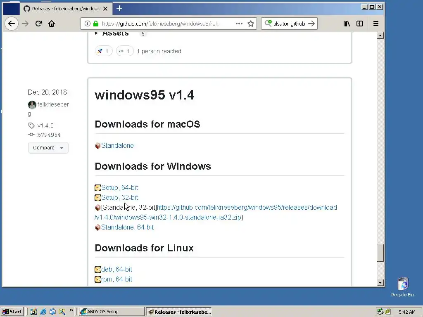Click first quick launch notepad icon
The width and height of the screenshot is (423, 317).
(34, 312)
